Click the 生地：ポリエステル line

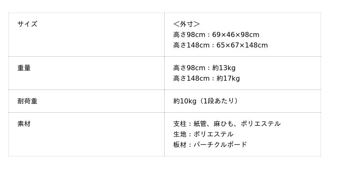203,135
